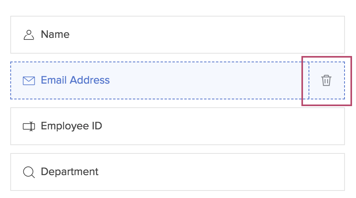The height and width of the screenshot is (198, 356).
Task: Click the person icon in Name field
Action: click(29, 35)
